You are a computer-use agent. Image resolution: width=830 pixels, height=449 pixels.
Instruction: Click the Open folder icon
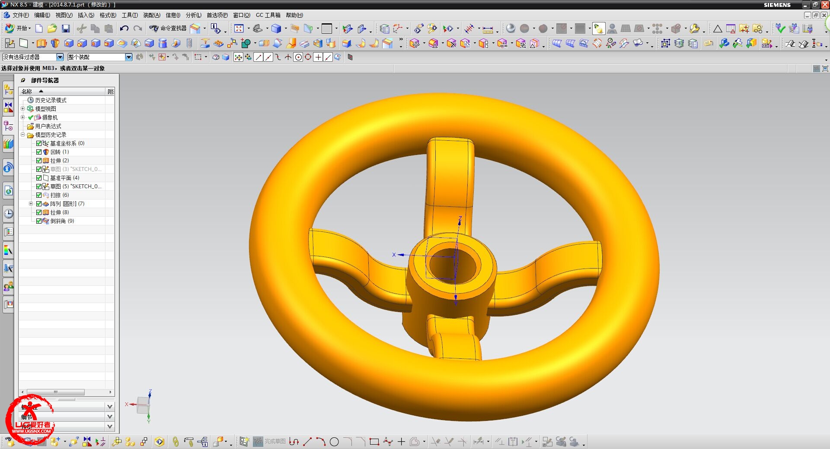(52, 28)
